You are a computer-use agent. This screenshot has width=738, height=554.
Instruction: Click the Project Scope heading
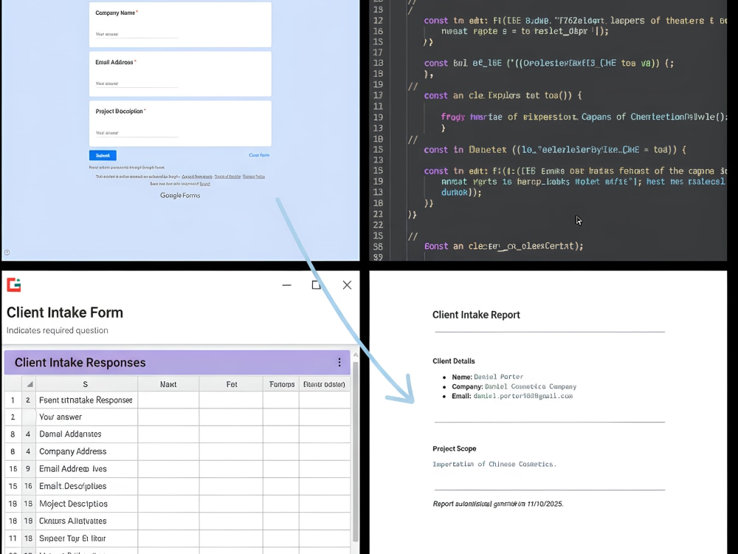pos(454,448)
